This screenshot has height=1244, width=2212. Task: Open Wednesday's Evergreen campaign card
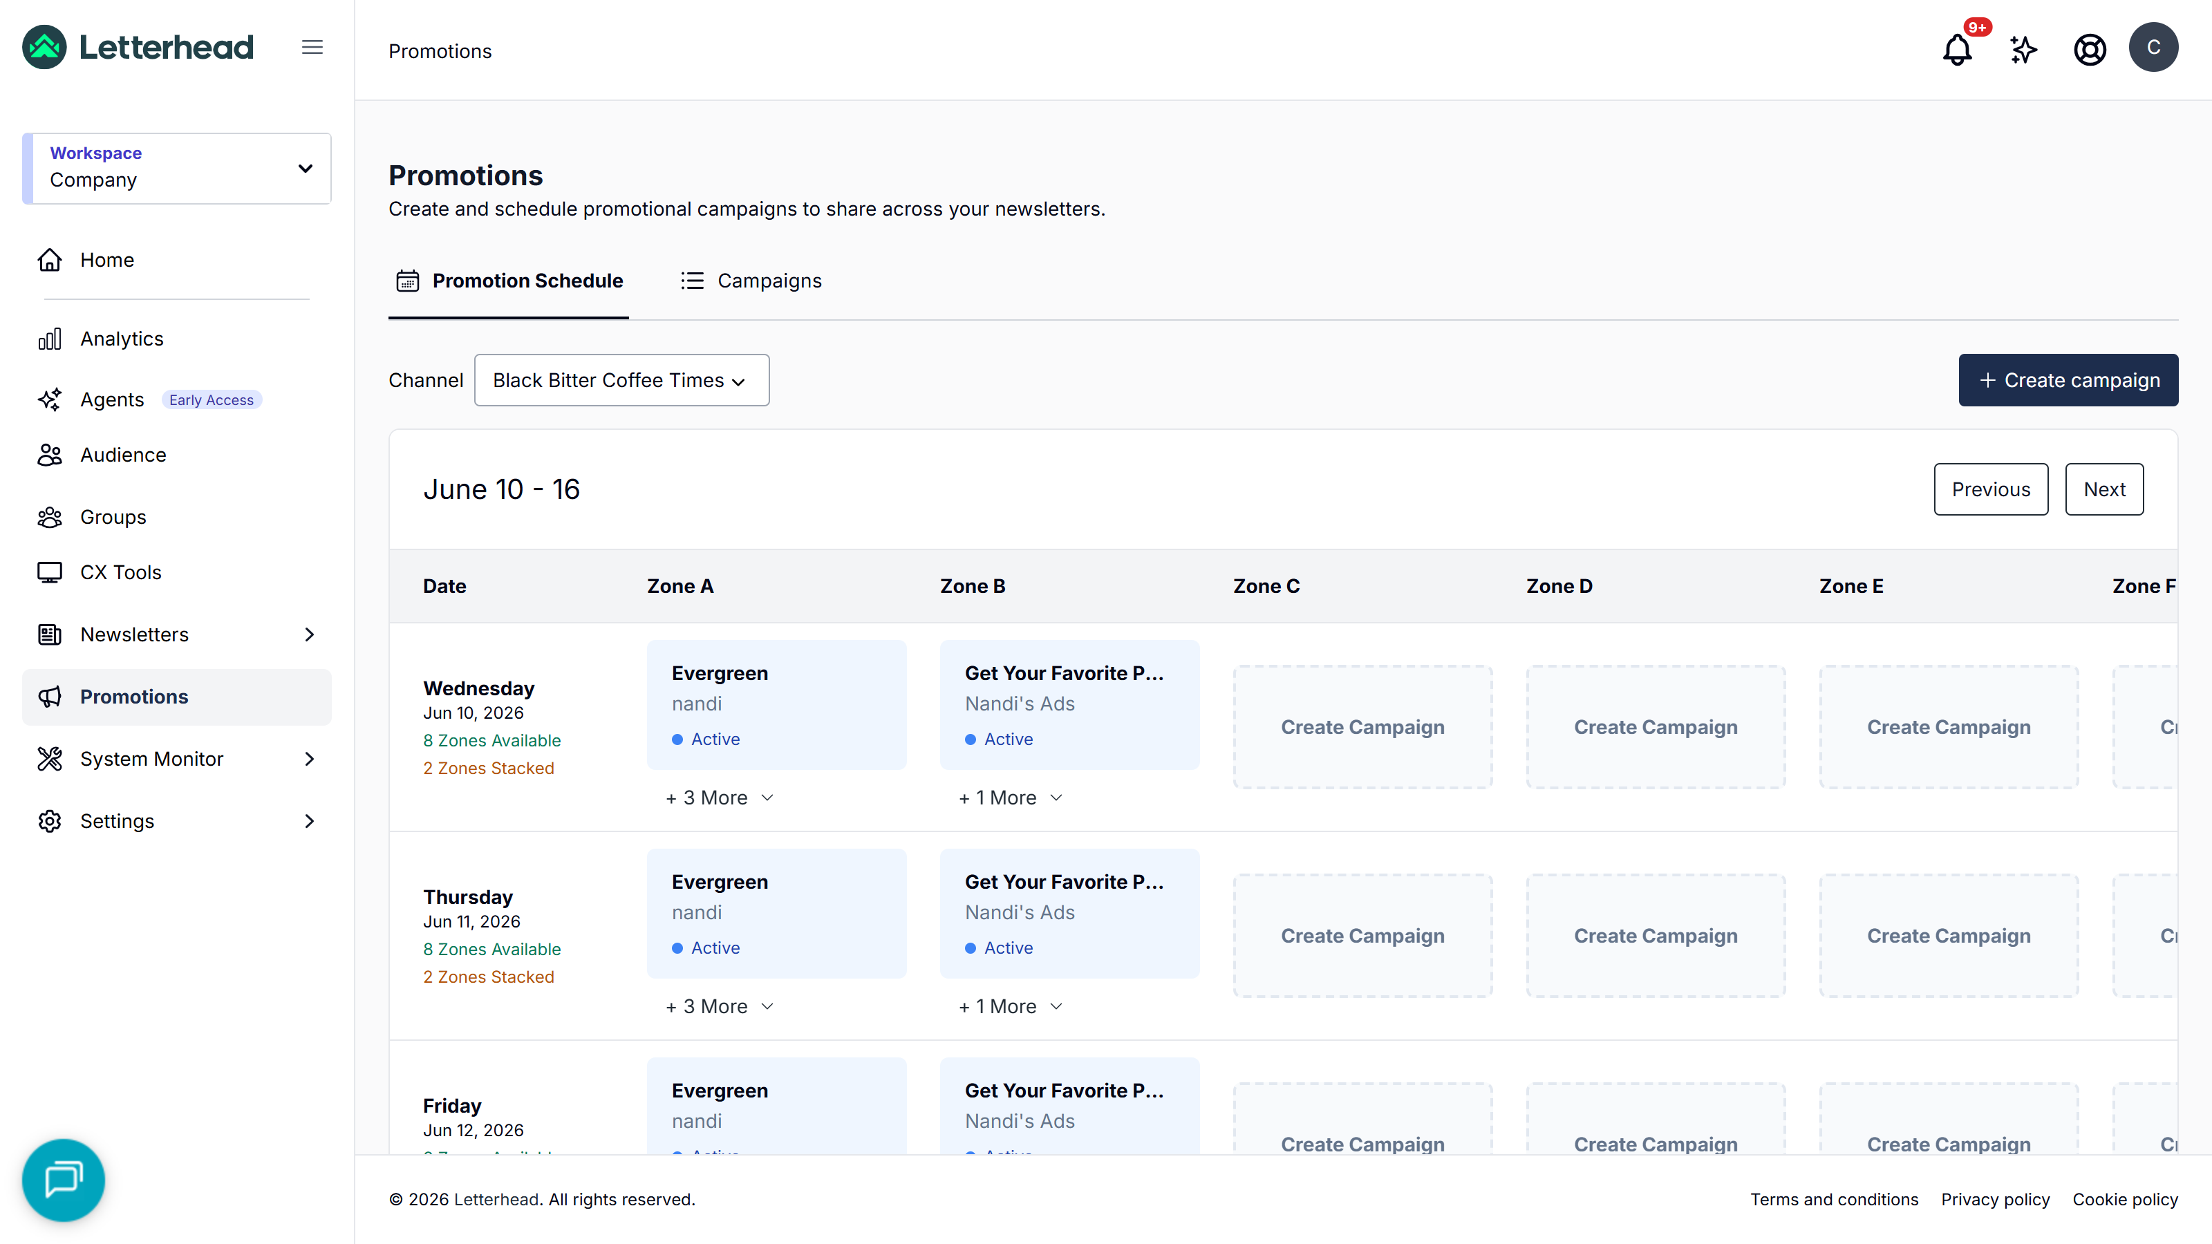(776, 705)
